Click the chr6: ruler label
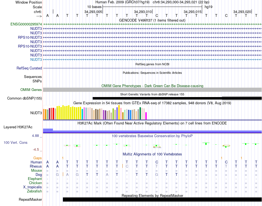 (x=38, y=12)
